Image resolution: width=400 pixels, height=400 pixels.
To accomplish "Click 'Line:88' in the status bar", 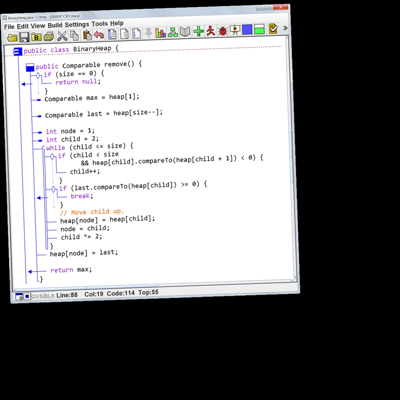I will [67, 295].
